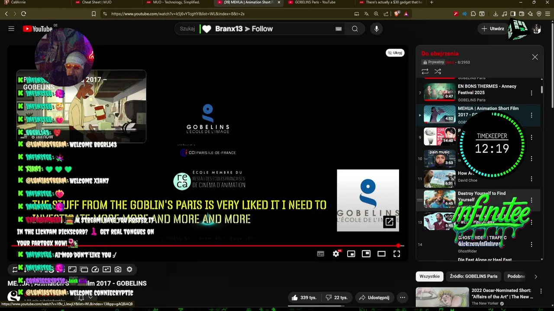The height and width of the screenshot is (311, 554).
Task: Open the on-screen keyboard icon in search
Action: (338, 29)
